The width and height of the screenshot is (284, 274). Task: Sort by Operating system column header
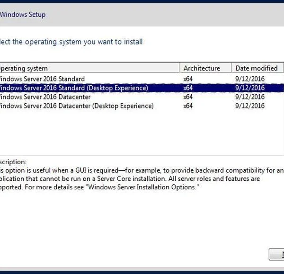tap(89, 68)
